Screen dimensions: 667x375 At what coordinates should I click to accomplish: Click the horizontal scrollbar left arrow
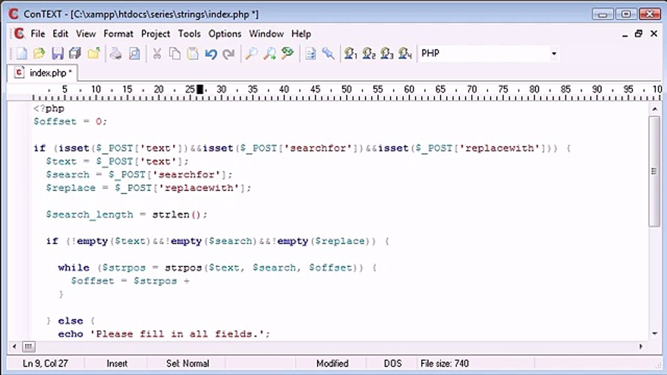[x=14, y=346]
